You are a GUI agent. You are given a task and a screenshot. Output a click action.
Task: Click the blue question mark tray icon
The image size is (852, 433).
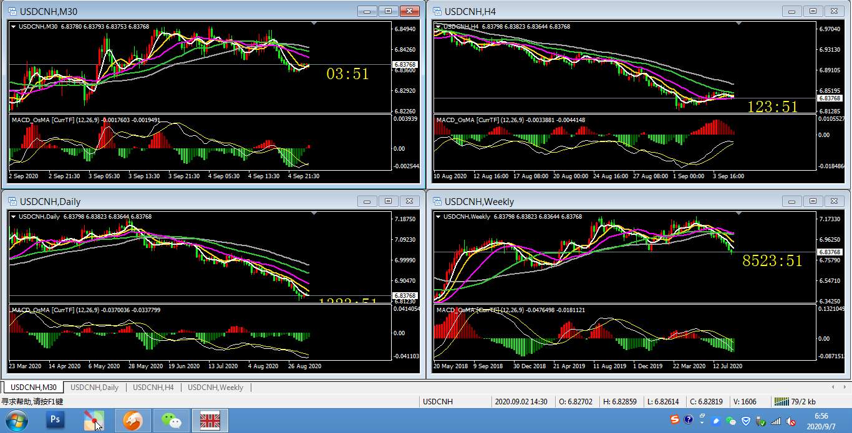[689, 421]
